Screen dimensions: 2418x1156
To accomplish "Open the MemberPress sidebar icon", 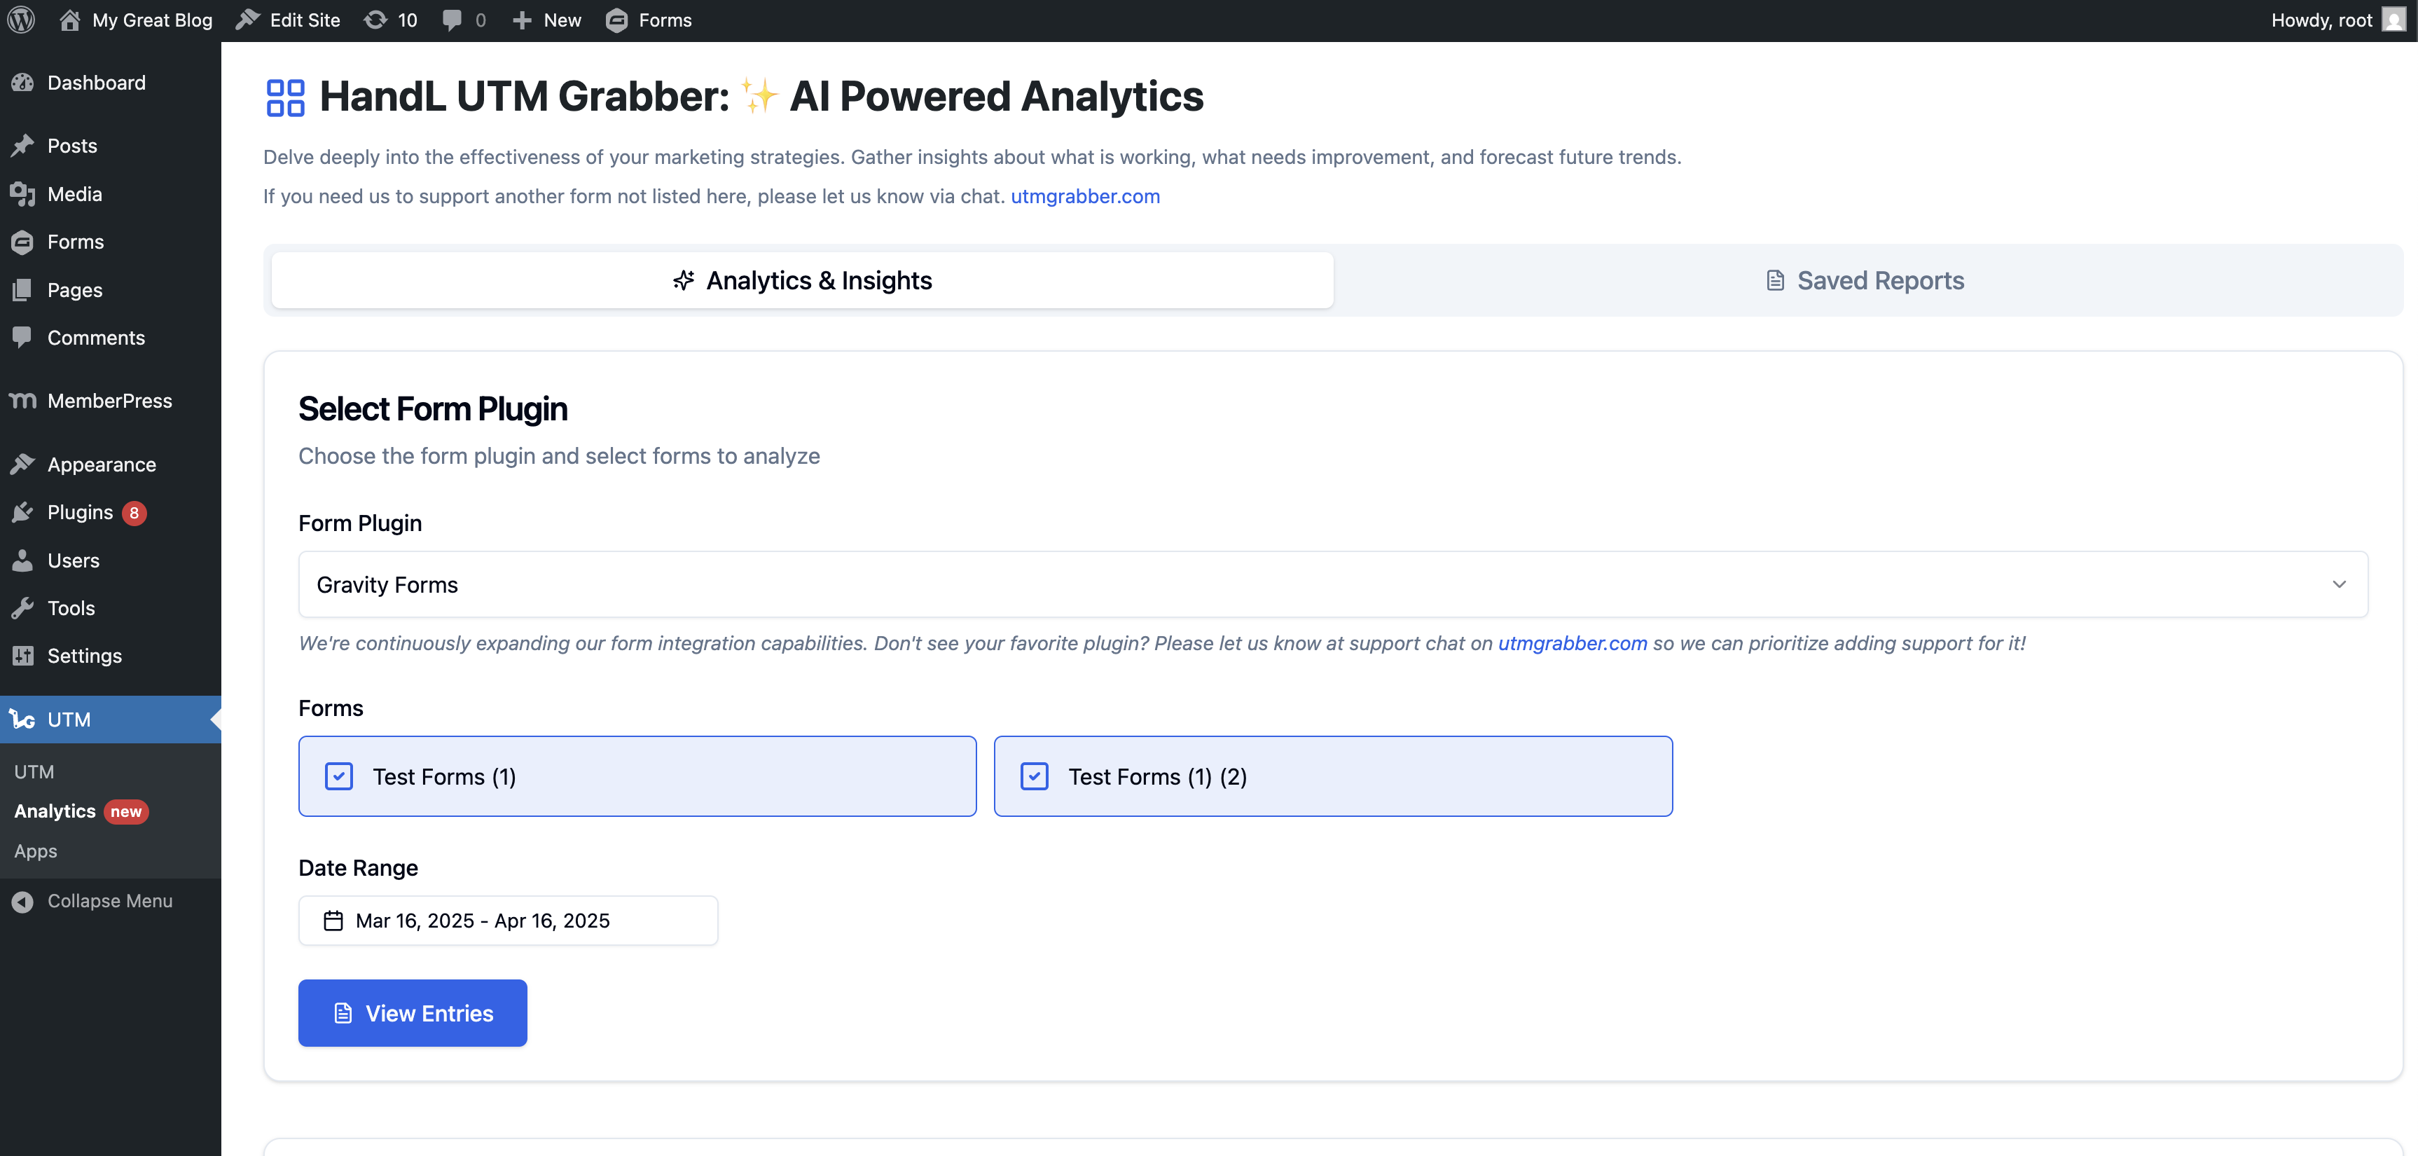I will [x=22, y=401].
